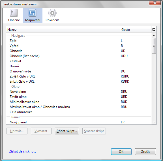Image resolution: width=163 pixels, height=161 pixels.
Task: Select Snížit číslo v URL row
Action: pyautogui.click(x=79, y=81)
